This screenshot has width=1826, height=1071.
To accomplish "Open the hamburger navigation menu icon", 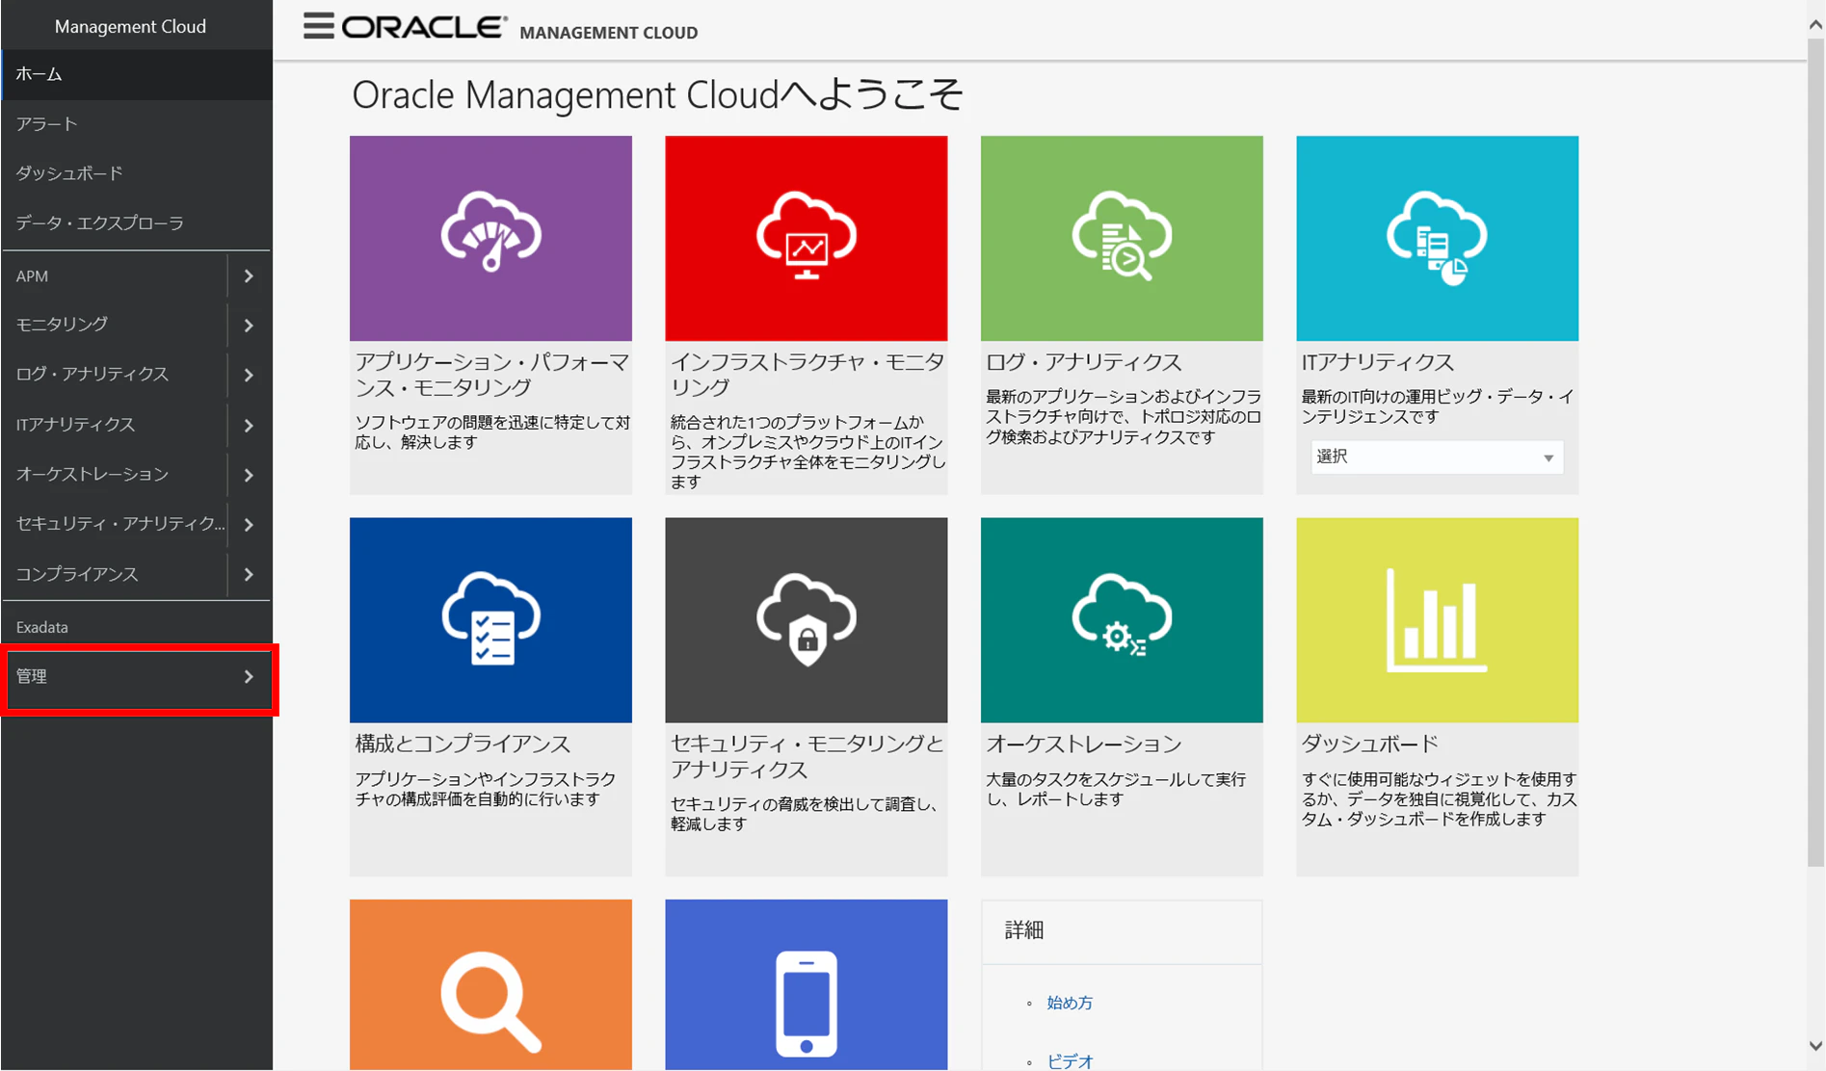I will tap(319, 26).
